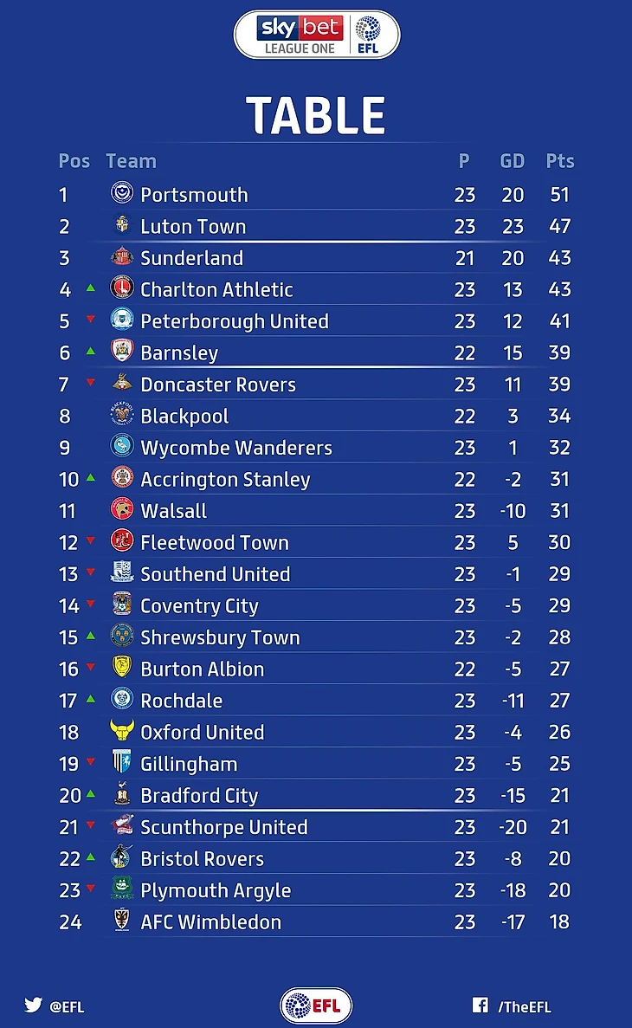Click the Oxford United ox head crest
The width and height of the screenshot is (632, 1028).
tap(122, 730)
